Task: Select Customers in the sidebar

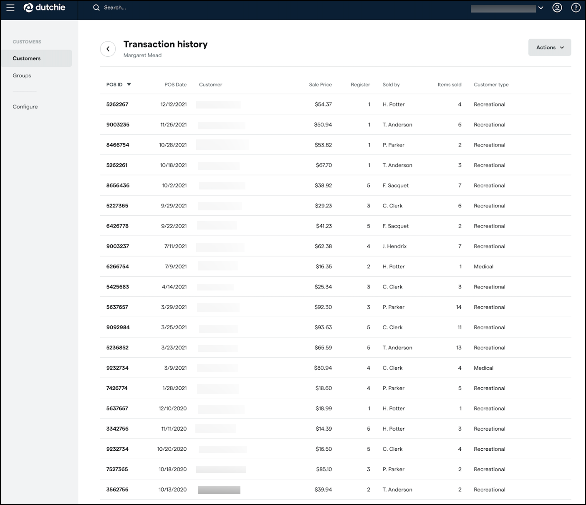Action: click(x=26, y=58)
